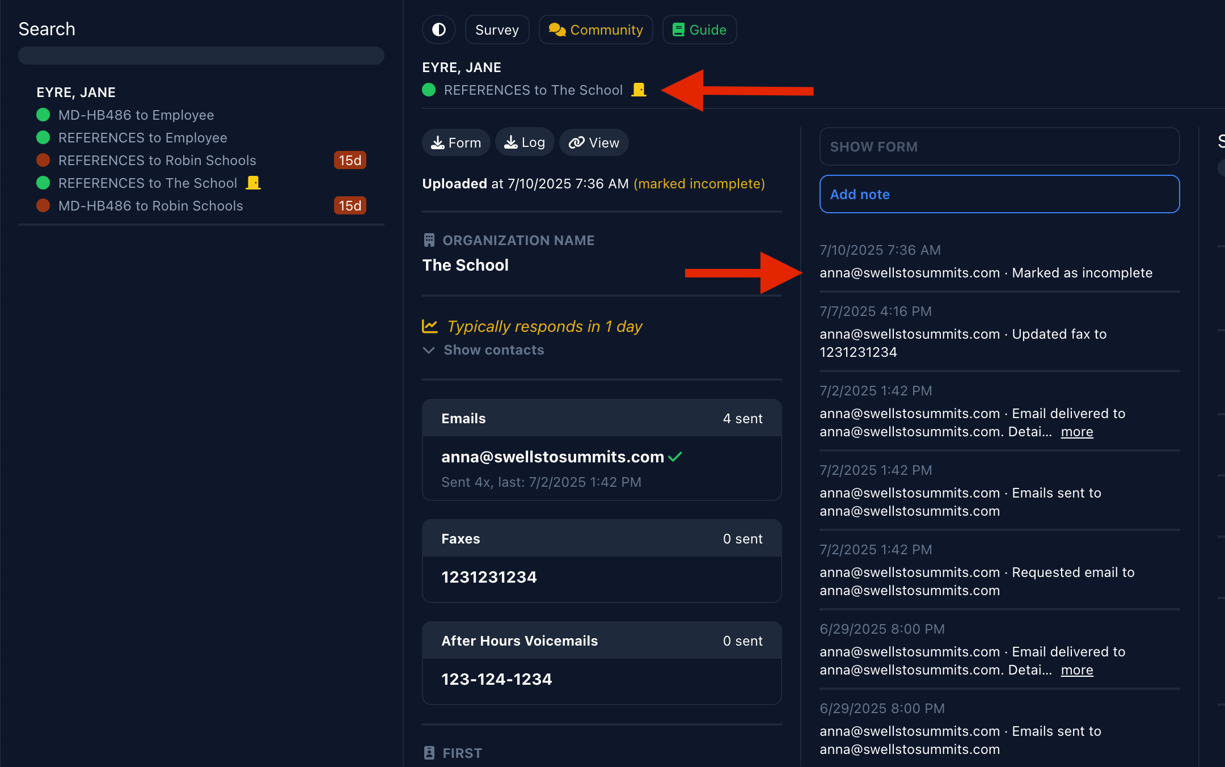Toggle dark/light theme contrast icon
Viewport: 1225px width, 767px height.
438,29
